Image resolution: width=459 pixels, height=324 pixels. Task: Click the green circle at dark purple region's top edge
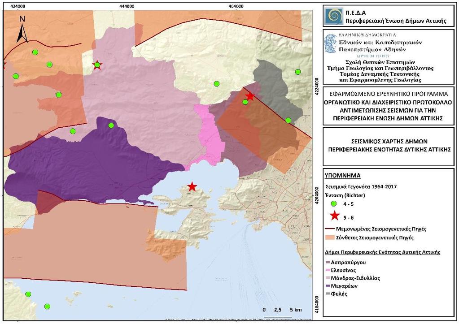[111, 125]
